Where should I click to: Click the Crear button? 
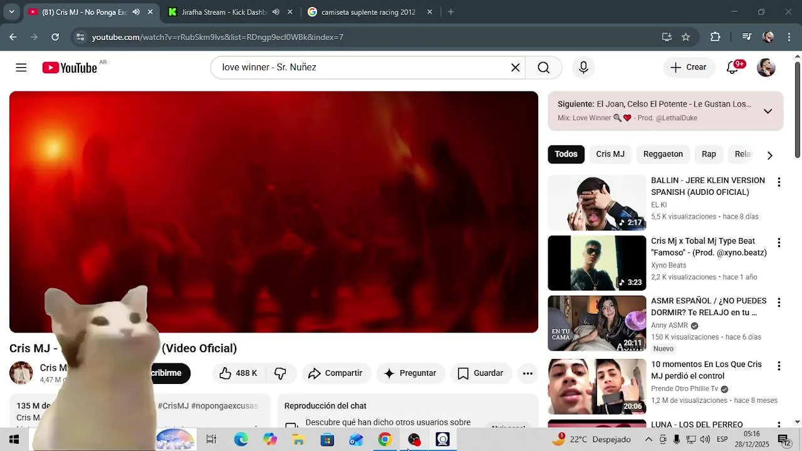(689, 68)
